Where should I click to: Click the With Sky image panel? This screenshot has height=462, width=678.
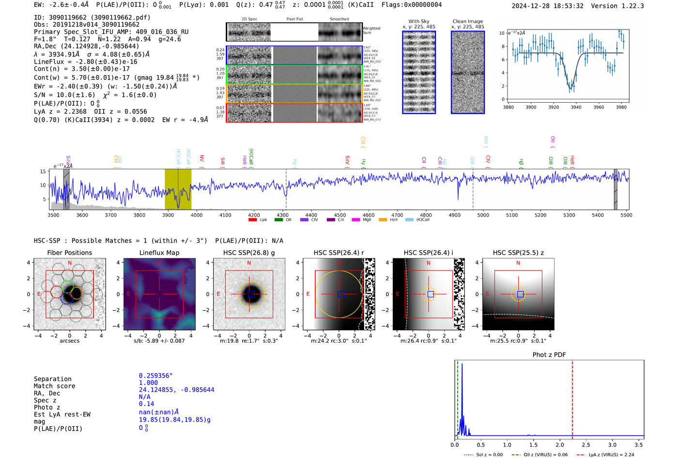pyautogui.click(x=419, y=72)
